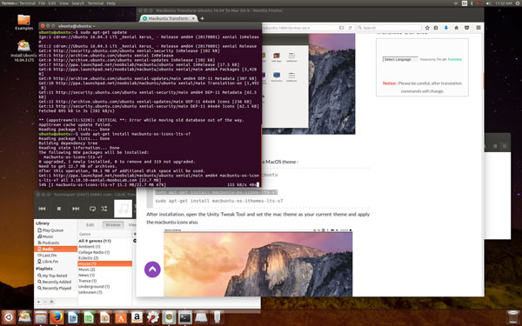Click Edit button in Rhythmbox toolbar
The height and width of the screenshot is (326, 522).
point(90,225)
